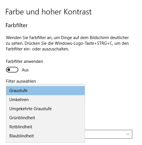Choose the Umkehren filter option

[45, 100]
